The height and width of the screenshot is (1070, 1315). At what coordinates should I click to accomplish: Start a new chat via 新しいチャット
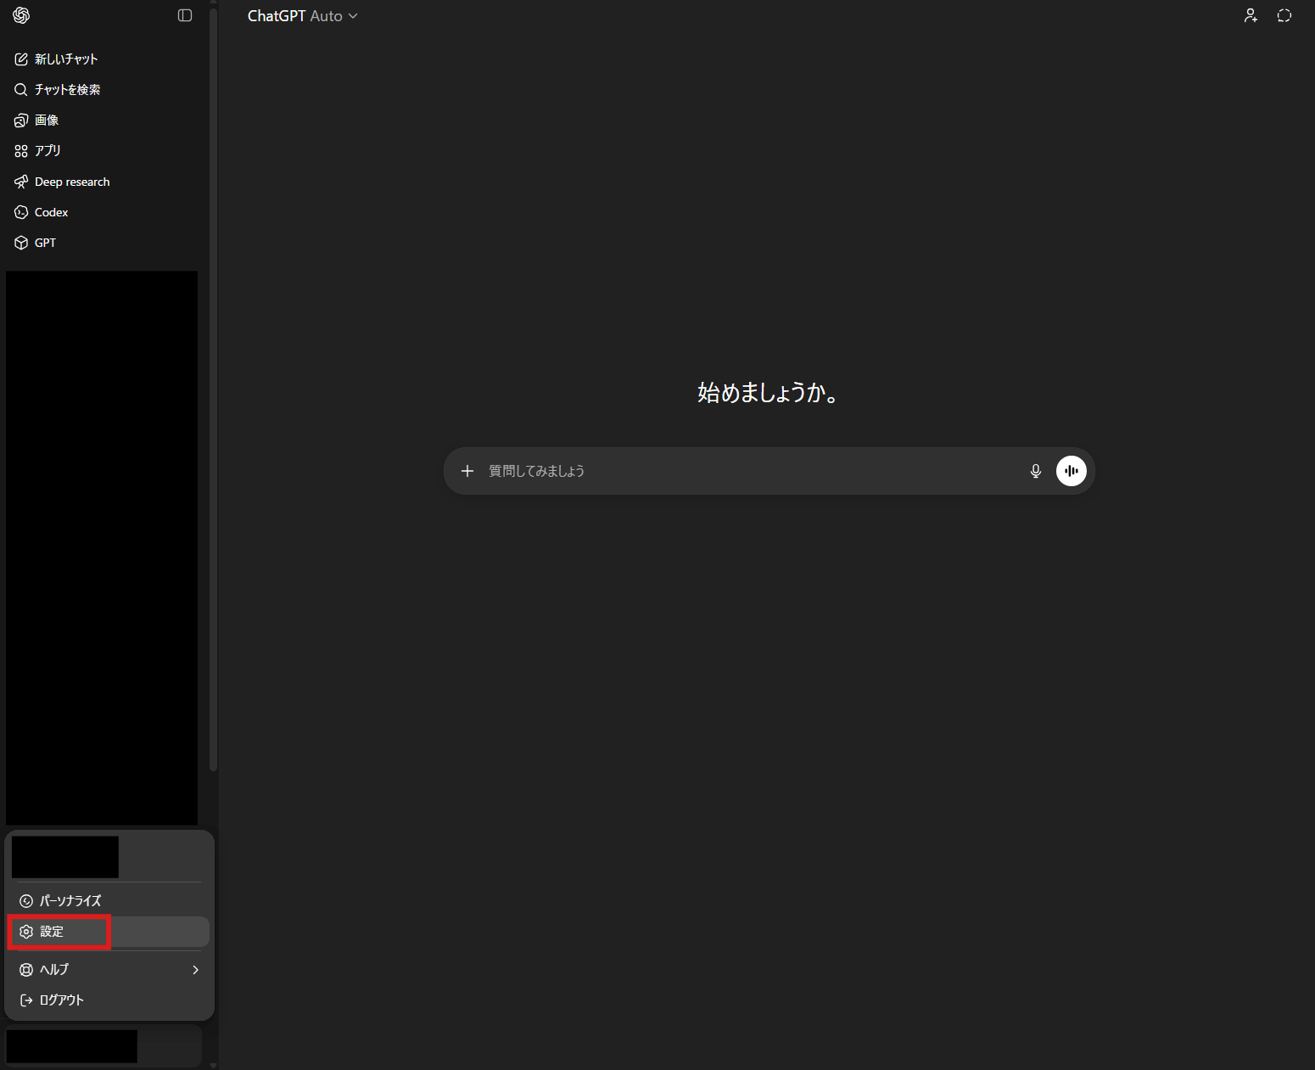pos(66,59)
